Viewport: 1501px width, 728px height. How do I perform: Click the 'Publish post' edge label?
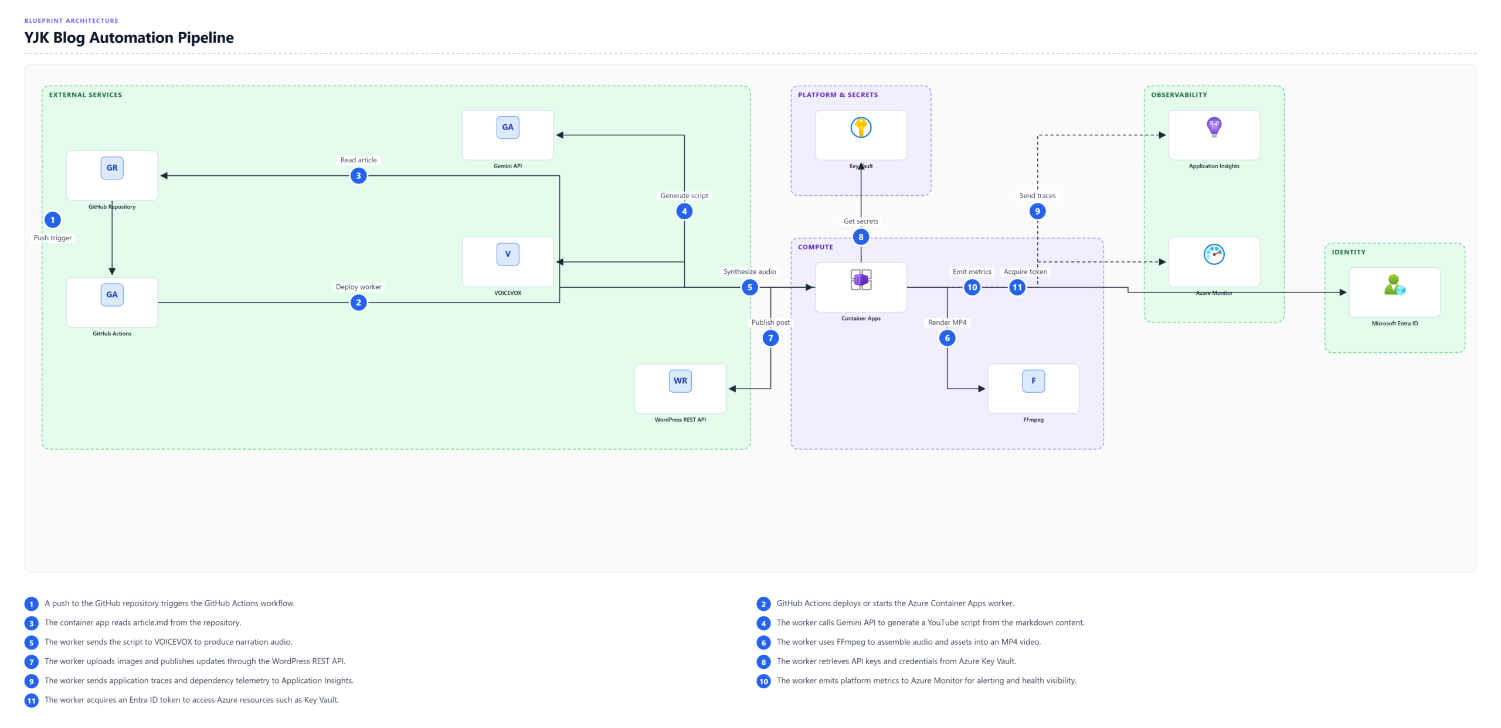770,322
